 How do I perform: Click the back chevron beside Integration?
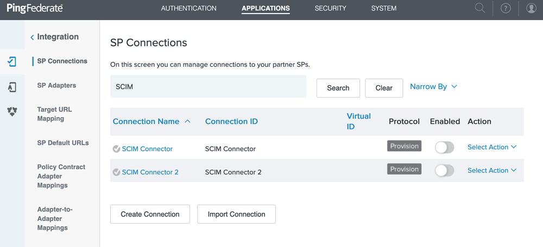(32, 37)
